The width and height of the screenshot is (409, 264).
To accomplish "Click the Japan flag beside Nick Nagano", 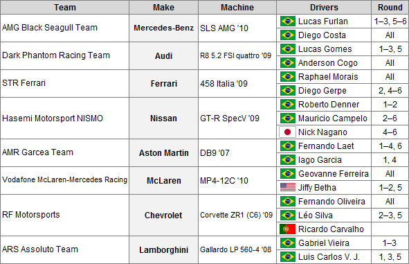I will (x=287, y=132).
